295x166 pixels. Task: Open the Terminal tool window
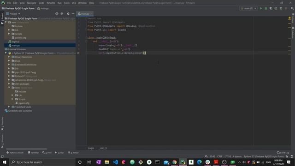(33, 153)
